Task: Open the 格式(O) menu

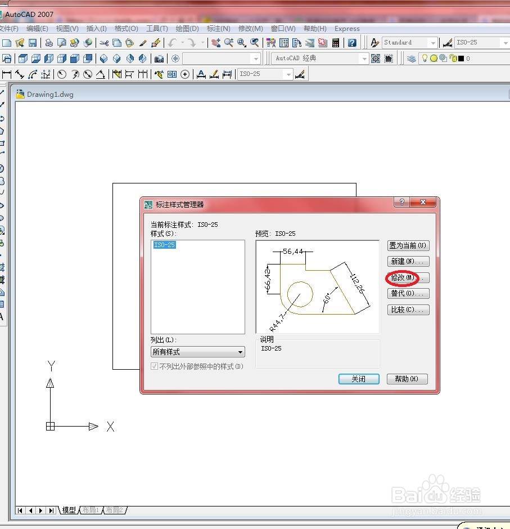Action: 126,29
